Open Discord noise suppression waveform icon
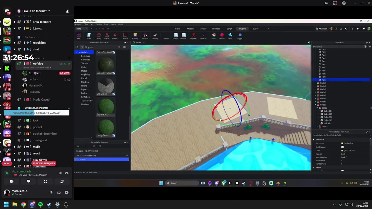372x209 pixels. [x=60, y=173]
